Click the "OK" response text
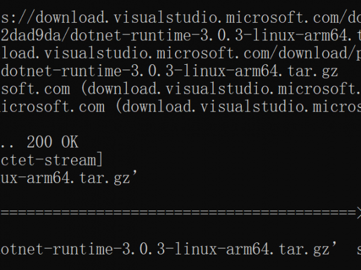 pyautogui.click(x=69, y=142)
